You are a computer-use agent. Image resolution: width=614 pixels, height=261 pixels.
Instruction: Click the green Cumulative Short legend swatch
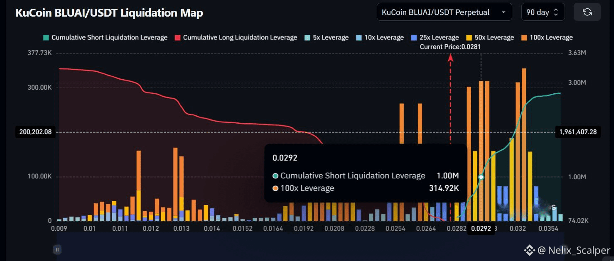click(x=46, y=37)
